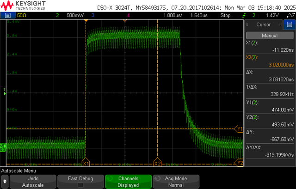
Task: Select the ΔY value -967.50mV
Action: [x=282, y=139]
